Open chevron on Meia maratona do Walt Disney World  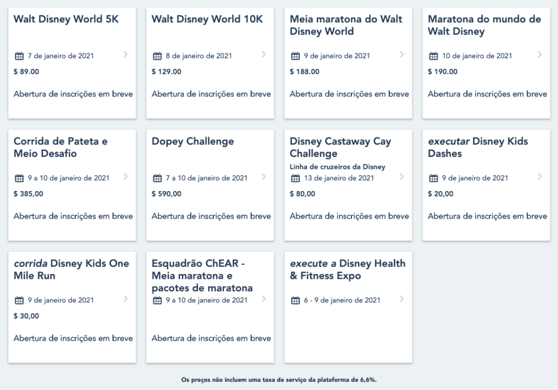[402, 54]
